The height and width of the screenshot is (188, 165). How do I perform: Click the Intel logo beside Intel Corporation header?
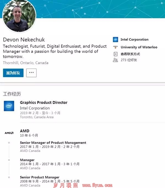[x=116, y=40]
